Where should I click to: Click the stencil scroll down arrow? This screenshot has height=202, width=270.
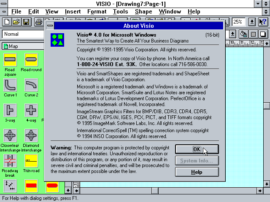coord(68,190)
